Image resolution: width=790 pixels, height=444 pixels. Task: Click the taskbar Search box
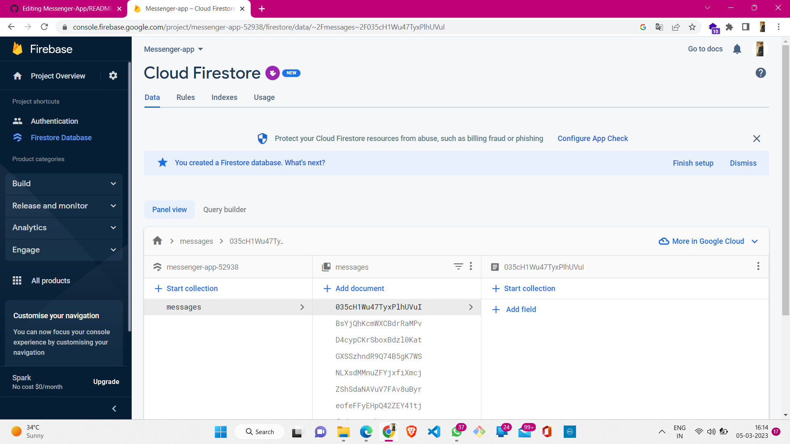tap(259, 432)
